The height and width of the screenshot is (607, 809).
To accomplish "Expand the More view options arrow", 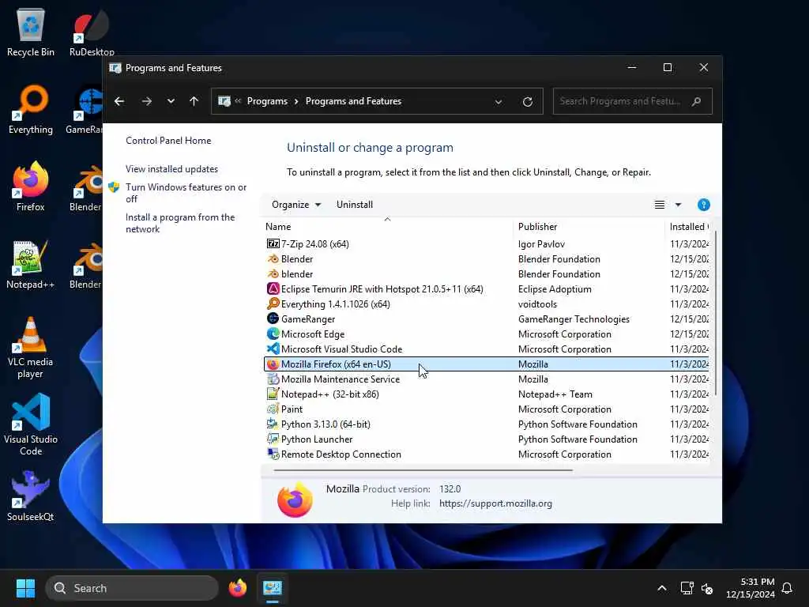I will [x=678, y=205].
